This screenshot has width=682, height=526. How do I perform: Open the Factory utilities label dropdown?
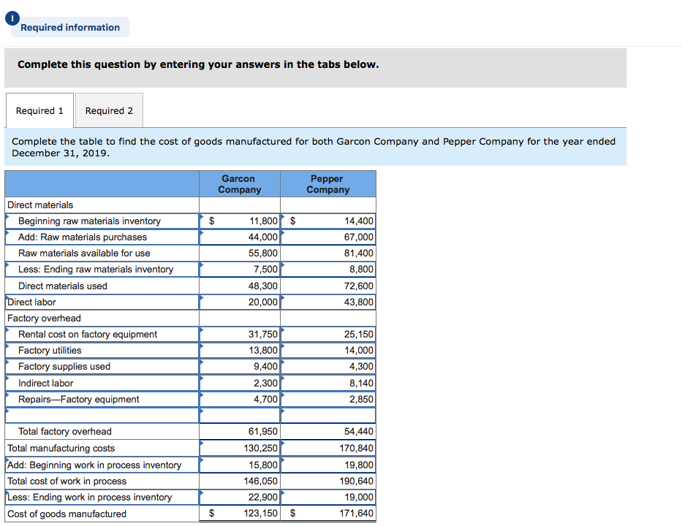click(x=102, y=350)
